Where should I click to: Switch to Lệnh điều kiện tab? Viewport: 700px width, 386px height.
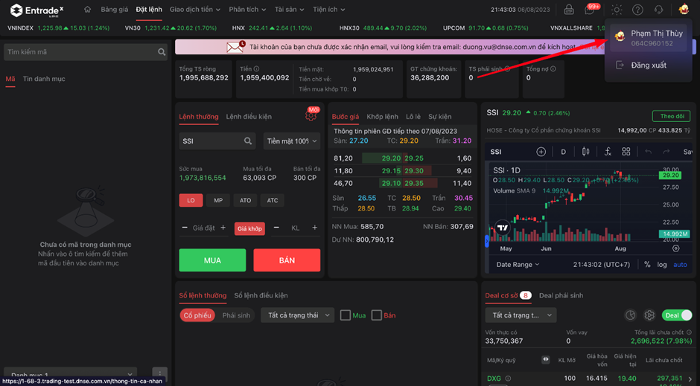tap(249, 117)
